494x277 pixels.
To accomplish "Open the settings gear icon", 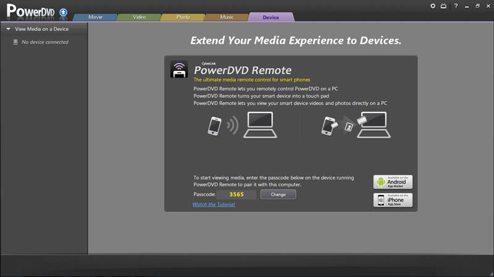I will [433, 6].
